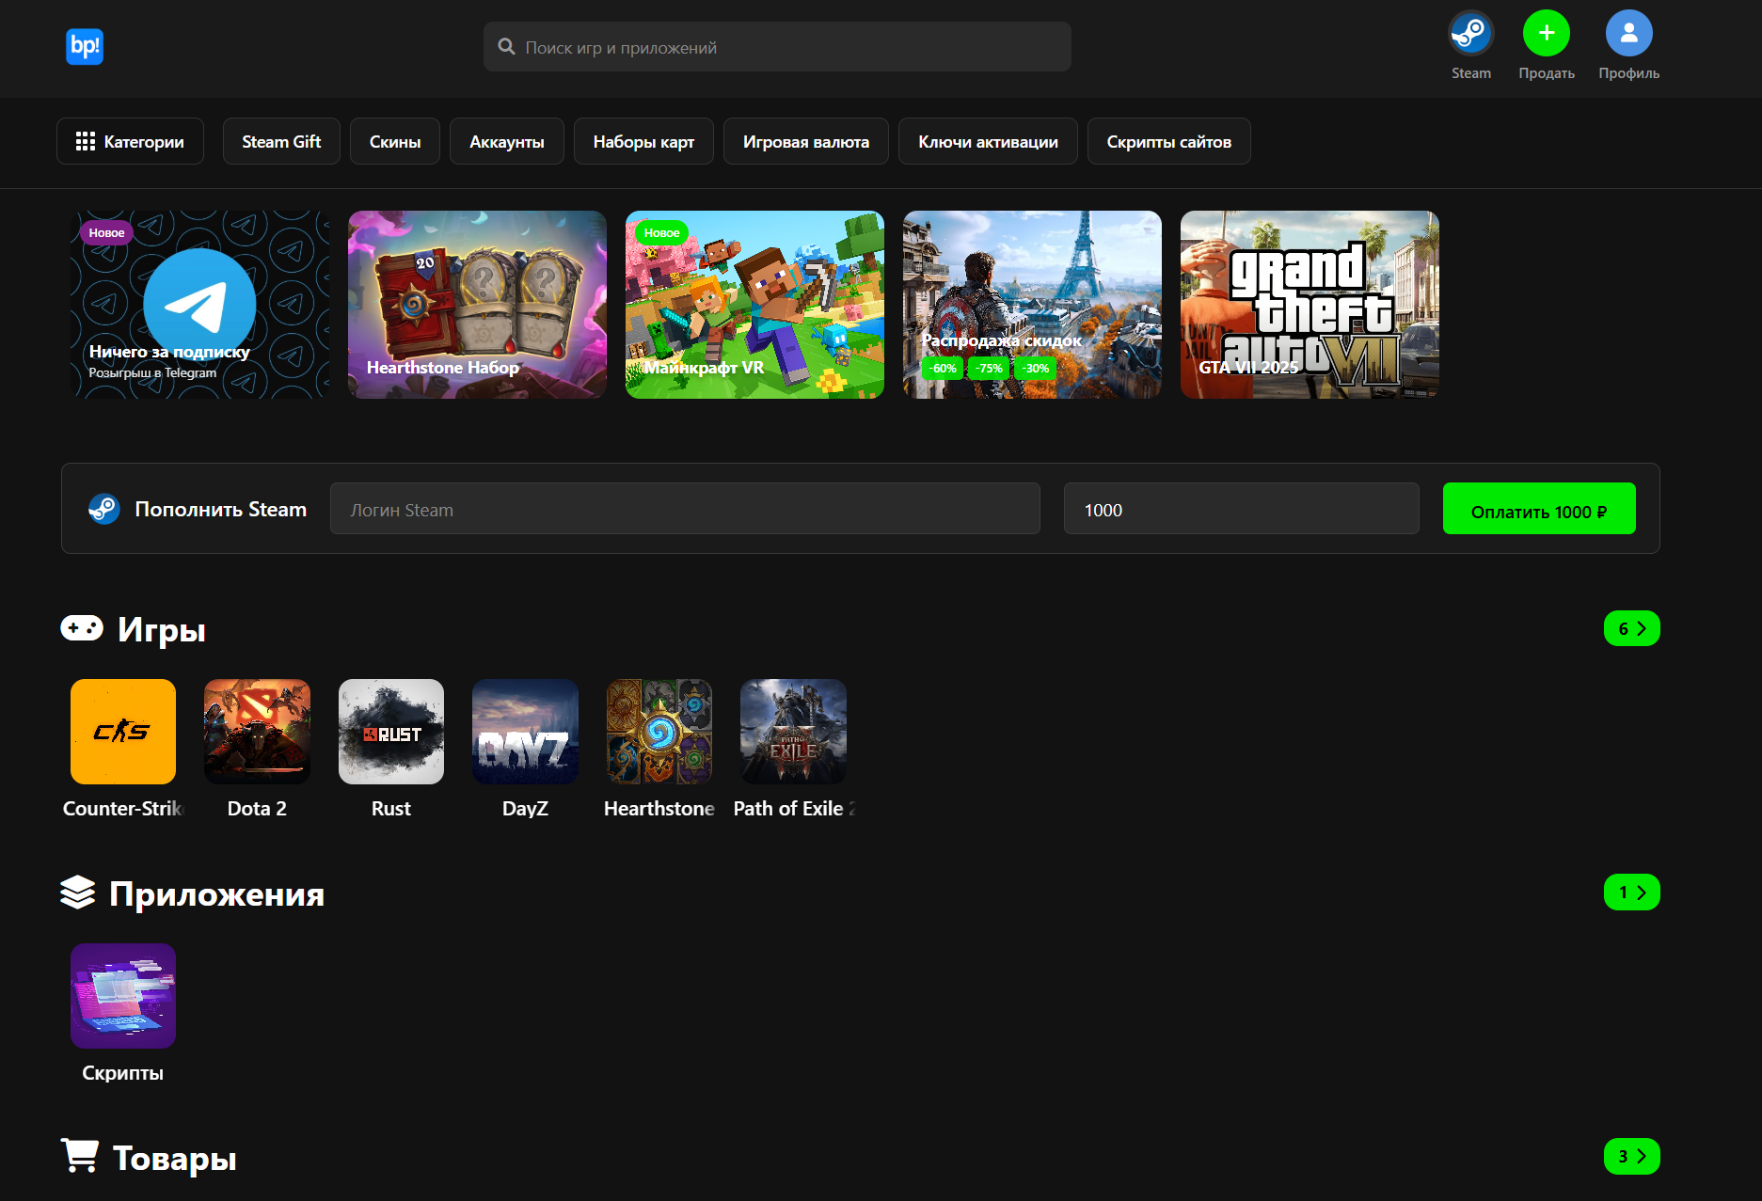This screenshot has width=1762, height=1201.
Task: Expand the Товары section chevron button
Action: point(1631,1157)
